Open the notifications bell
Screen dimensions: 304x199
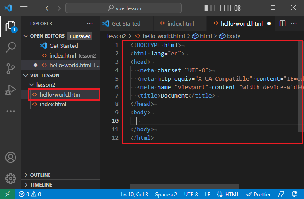(x=295, y=194)
